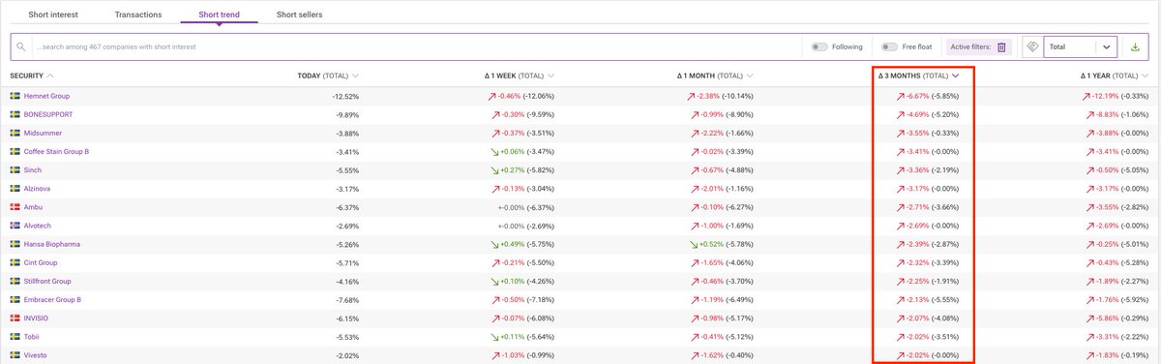This screenshot has height=364, width=1161.
Task: Click Danish flag icon next to Ambu
Action: (15, 207)
